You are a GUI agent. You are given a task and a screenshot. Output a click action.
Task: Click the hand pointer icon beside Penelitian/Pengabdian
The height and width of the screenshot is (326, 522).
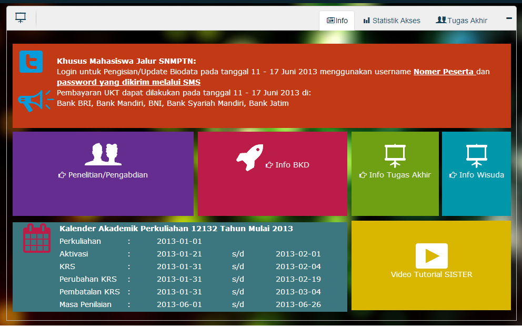coord(62,175)
